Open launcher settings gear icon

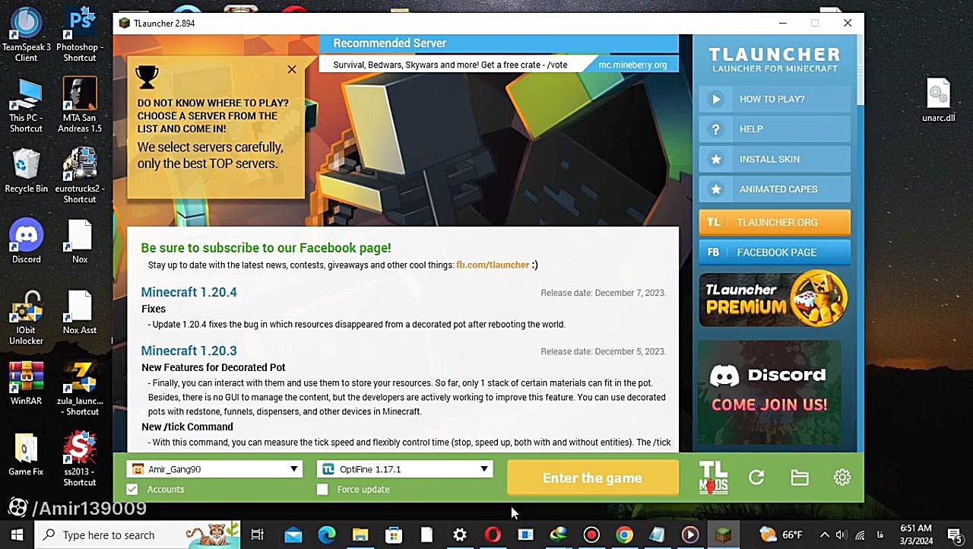click(x=842, y=478)
